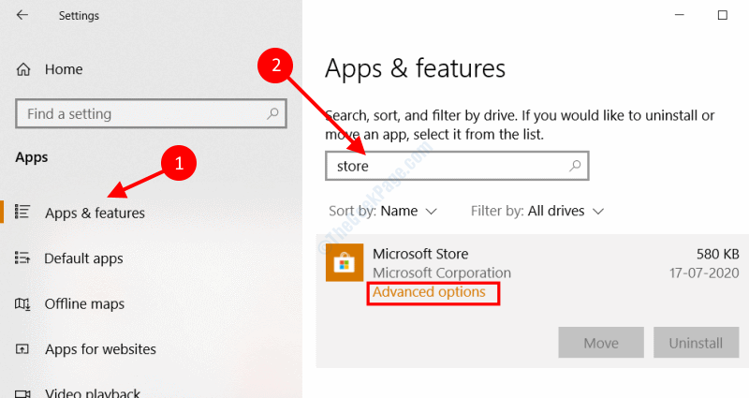Click the Move button
The width and height of the screenshot is (749, 398).
click(601, 343)
